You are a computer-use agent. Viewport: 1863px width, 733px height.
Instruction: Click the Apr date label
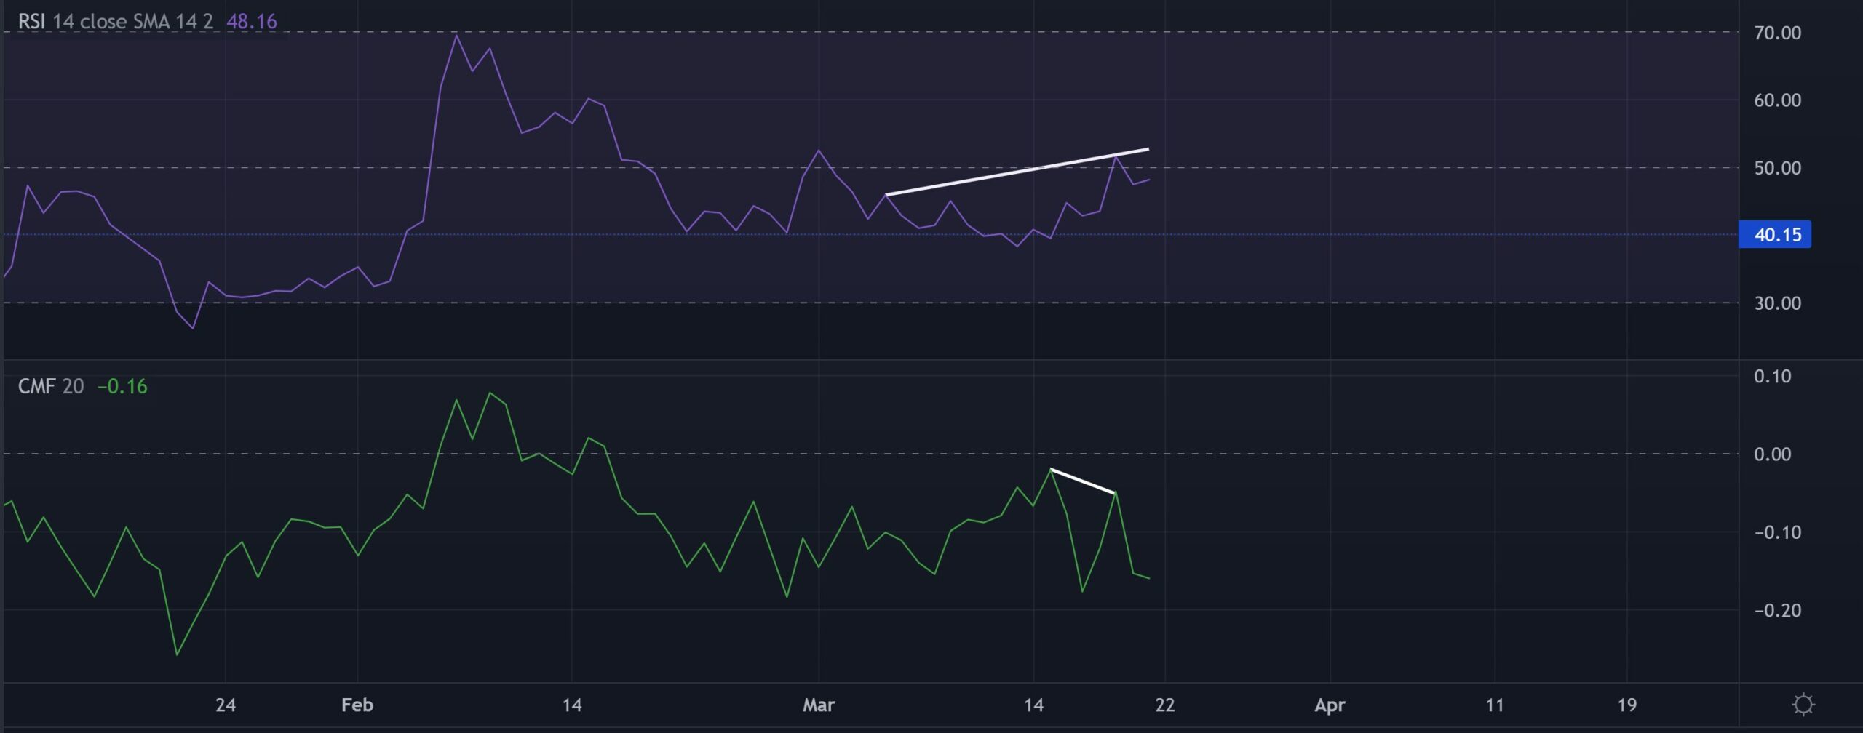click(x=1330, y=705)
